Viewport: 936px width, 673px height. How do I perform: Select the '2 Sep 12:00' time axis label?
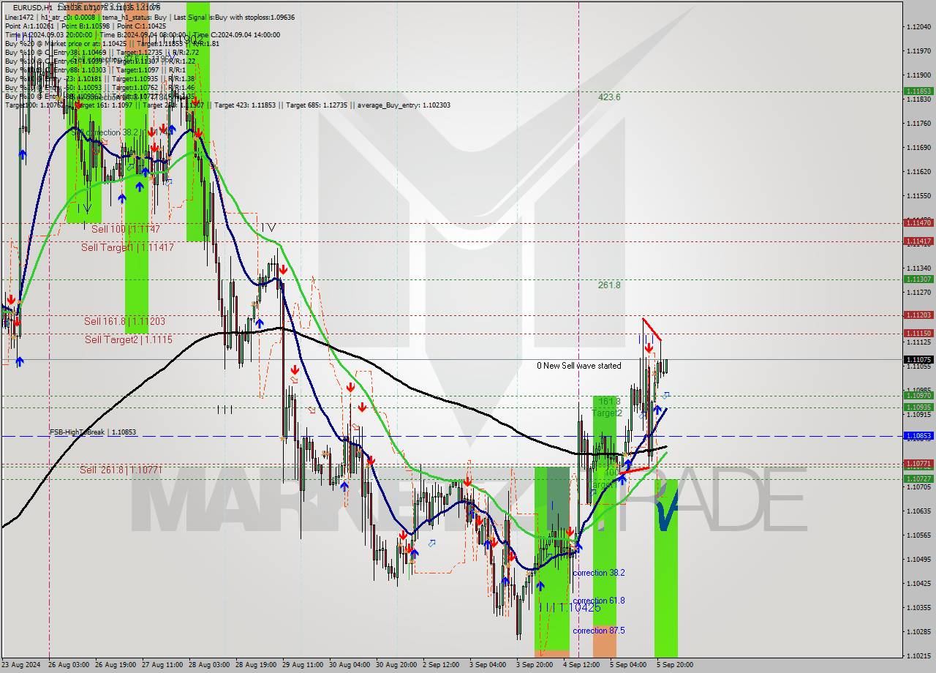pos(442,665)
